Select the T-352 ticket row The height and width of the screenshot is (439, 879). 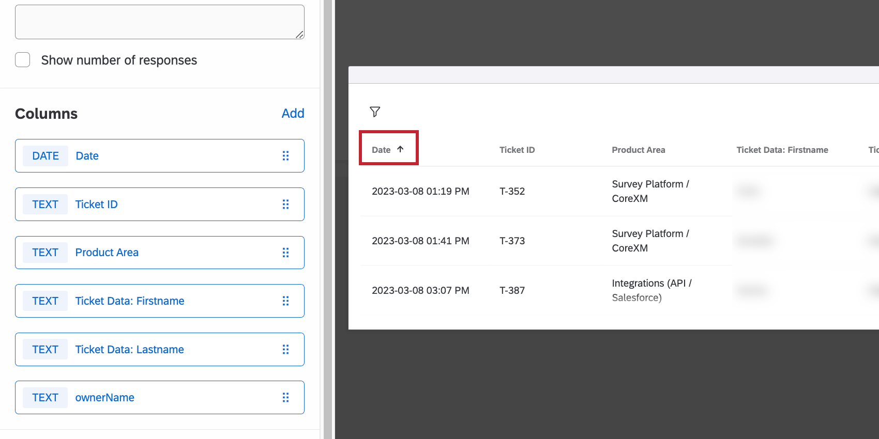pyautogui.click(x=512, y=191)
